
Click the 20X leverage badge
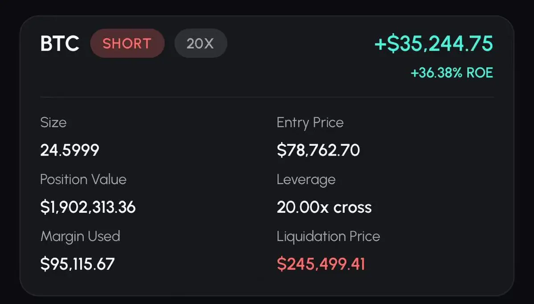click(x=200, y=44)
